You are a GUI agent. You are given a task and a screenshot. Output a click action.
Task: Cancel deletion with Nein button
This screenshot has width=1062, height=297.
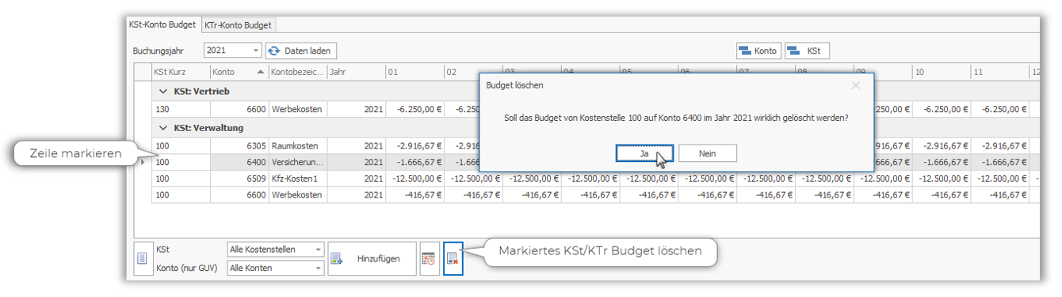click(708, 152)
